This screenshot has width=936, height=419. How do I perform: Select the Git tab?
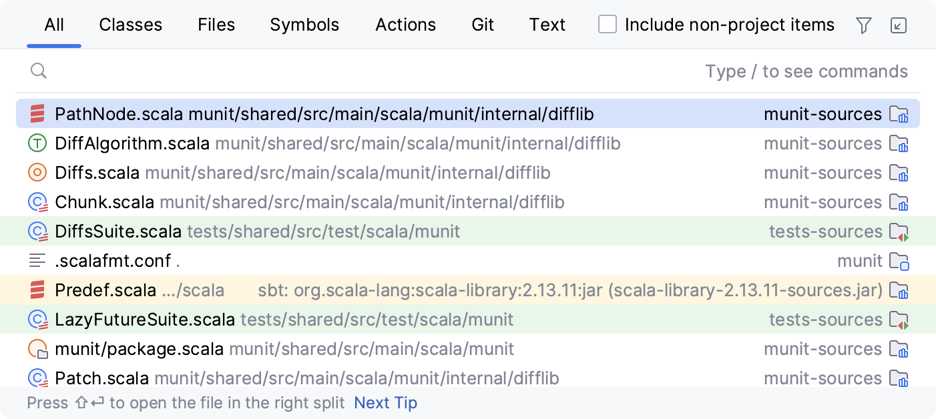click(483, 25)
